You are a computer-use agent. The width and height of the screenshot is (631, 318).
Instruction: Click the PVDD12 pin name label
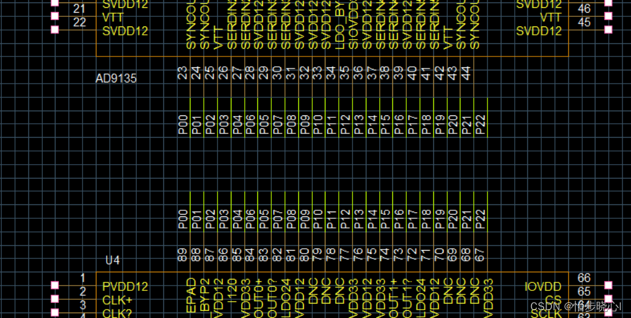125,287
